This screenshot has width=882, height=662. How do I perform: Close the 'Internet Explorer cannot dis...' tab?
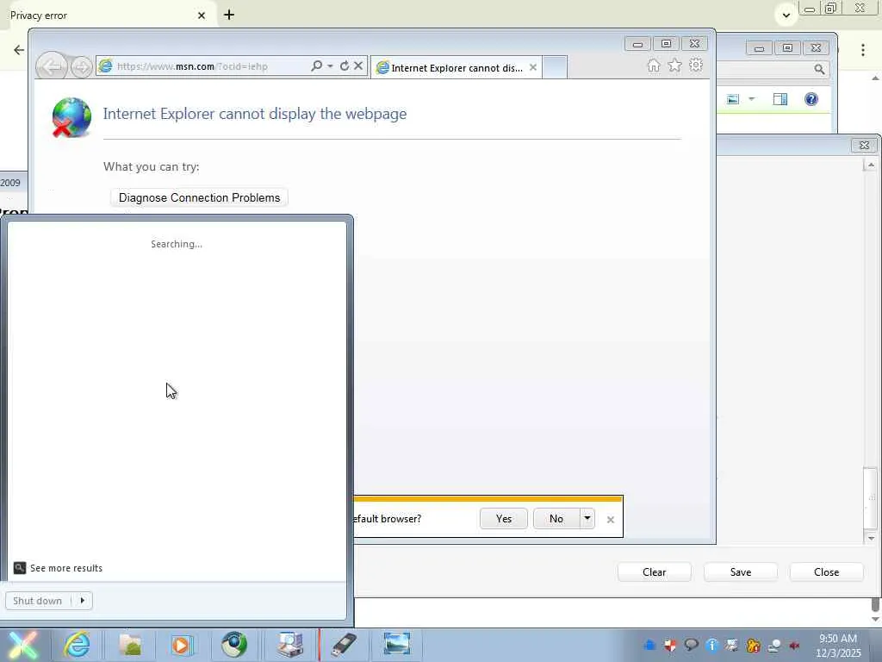(x=532, y=67)
